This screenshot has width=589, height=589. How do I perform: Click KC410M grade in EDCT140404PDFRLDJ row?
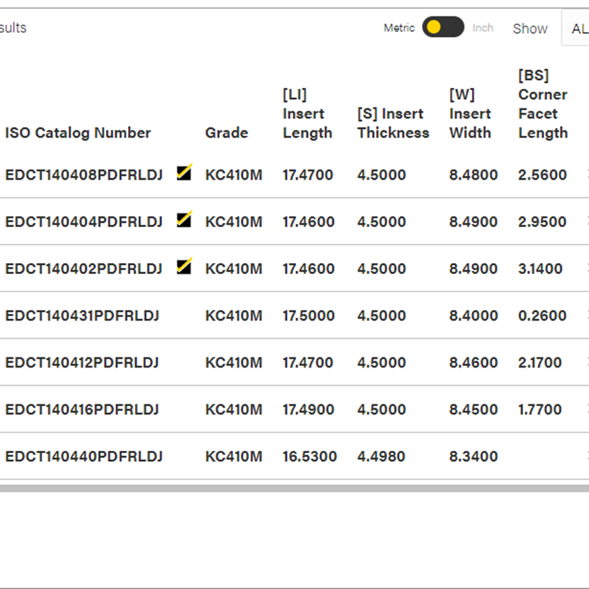click(233, 222)
